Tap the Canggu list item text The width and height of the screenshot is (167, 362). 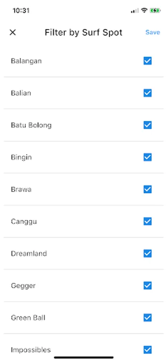tap(24, 222)
